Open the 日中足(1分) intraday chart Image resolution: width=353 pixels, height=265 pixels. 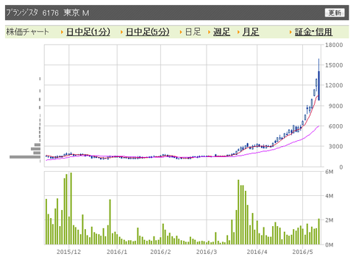click(x=88, y=32)
